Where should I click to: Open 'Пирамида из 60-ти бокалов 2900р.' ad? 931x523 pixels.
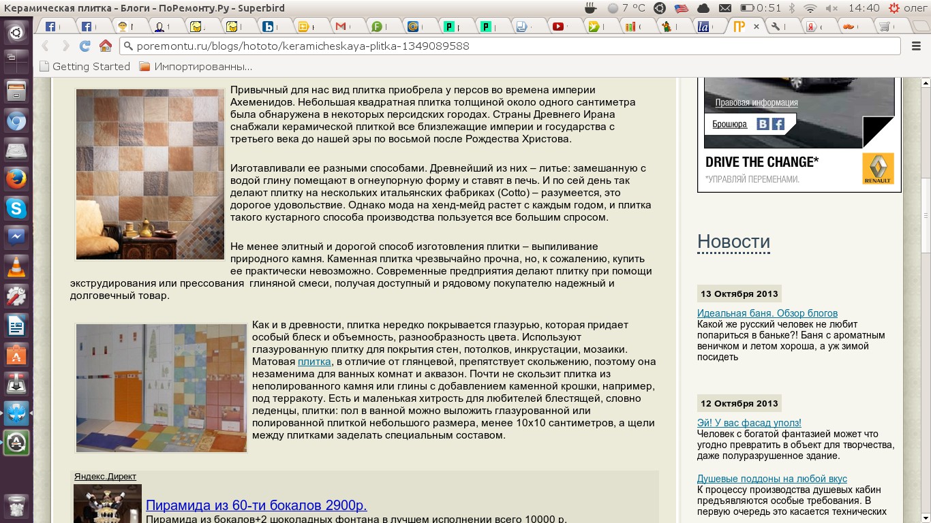pos(256,505)
